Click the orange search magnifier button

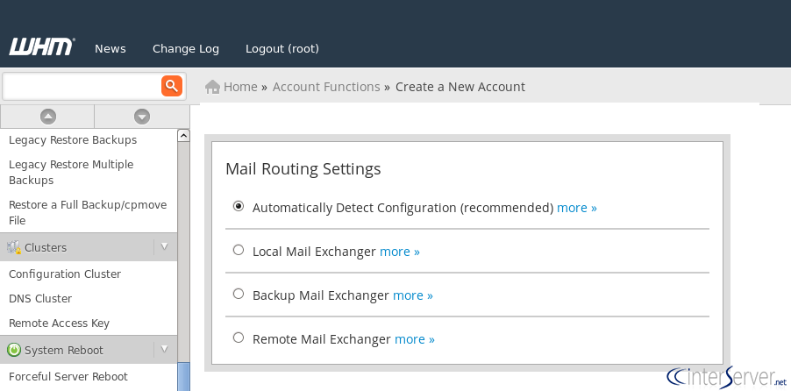(172, 86)
